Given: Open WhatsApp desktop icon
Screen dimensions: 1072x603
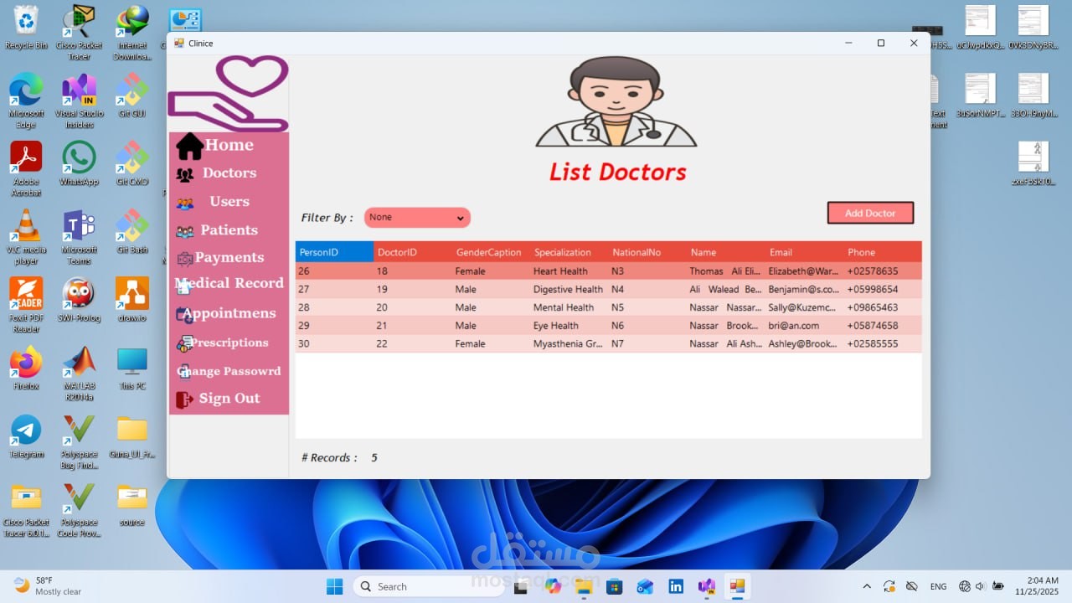Looking at the screenshot, I should [x=79, y=163].
